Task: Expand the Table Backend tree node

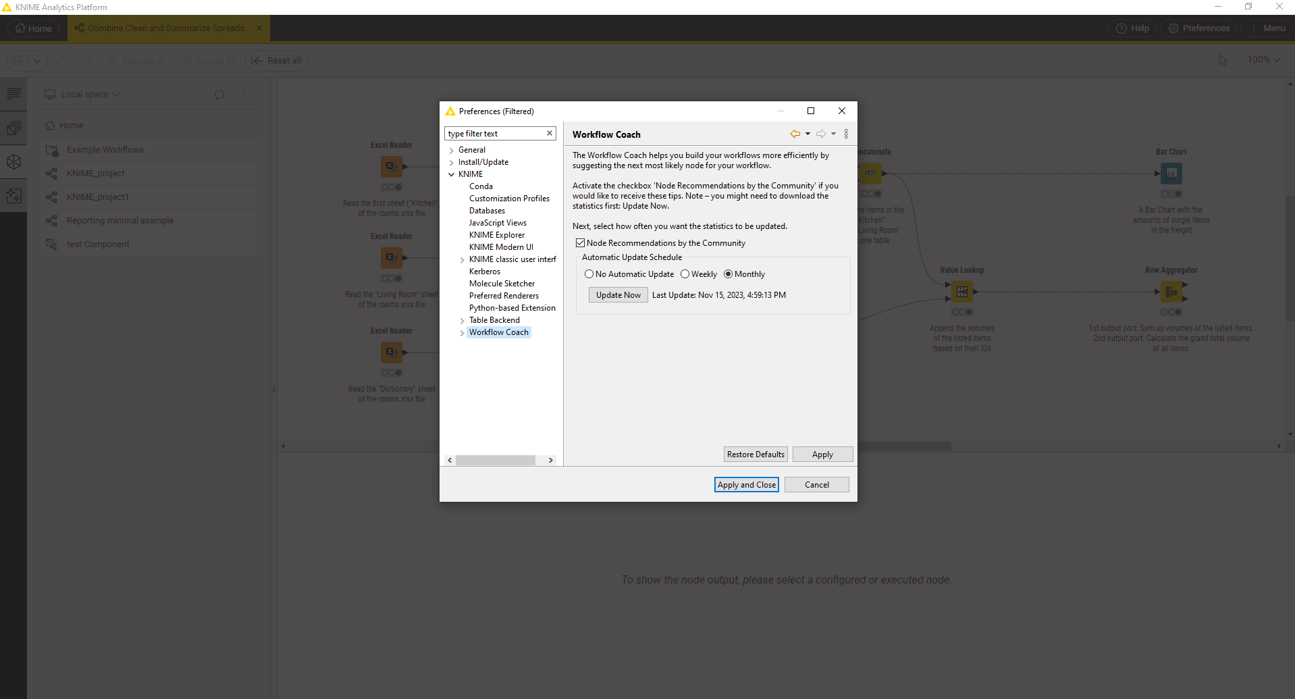Action: 462,321
